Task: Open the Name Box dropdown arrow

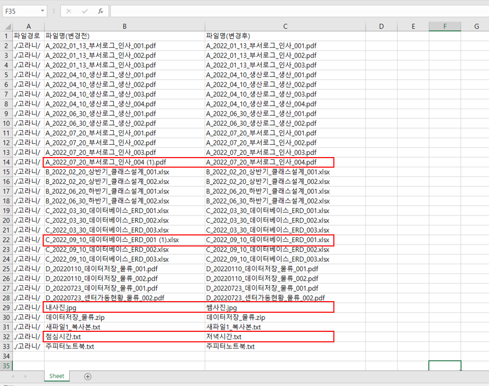Action: point(42,11)
